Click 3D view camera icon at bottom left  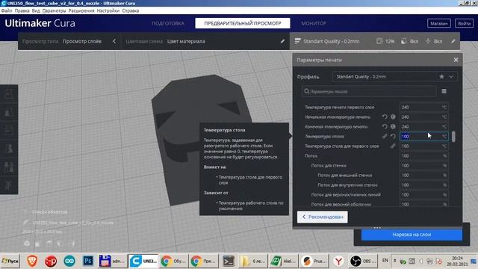coord(27,244)
